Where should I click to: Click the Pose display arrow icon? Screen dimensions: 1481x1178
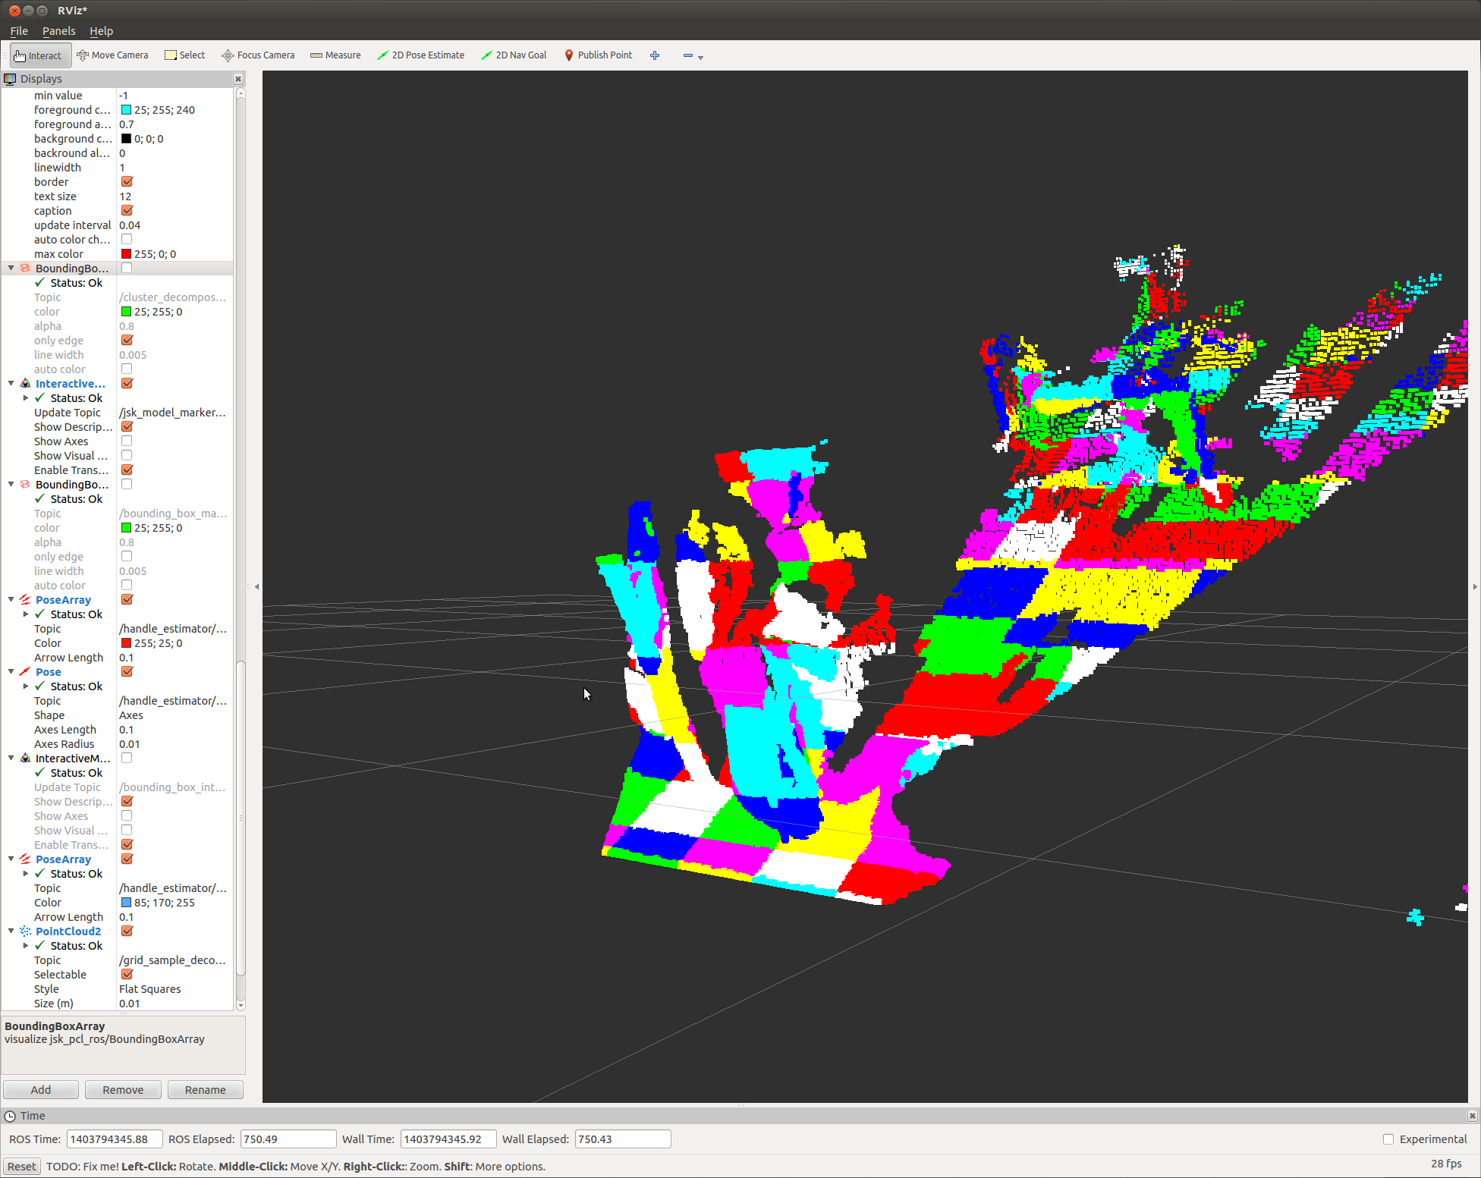[25, 672]
